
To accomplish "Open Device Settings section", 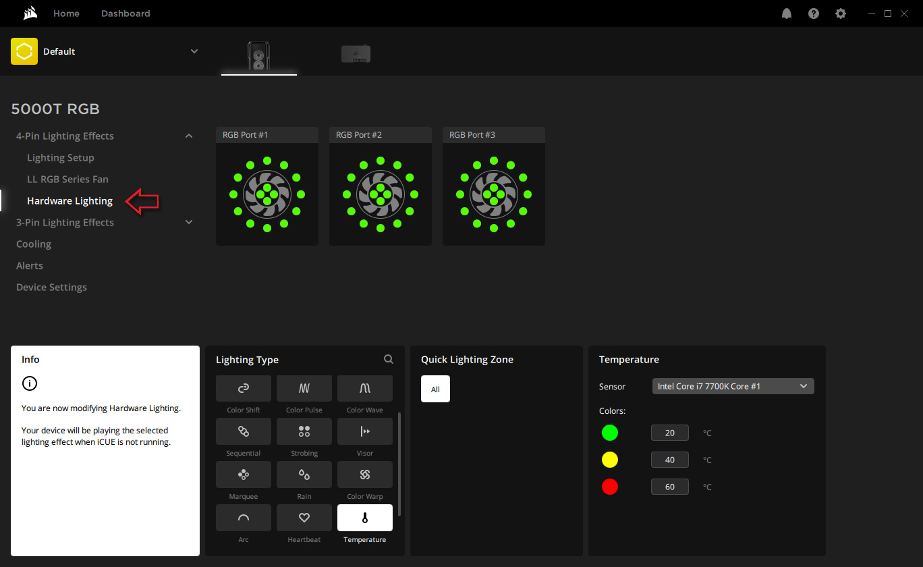I will click(51, 288).
